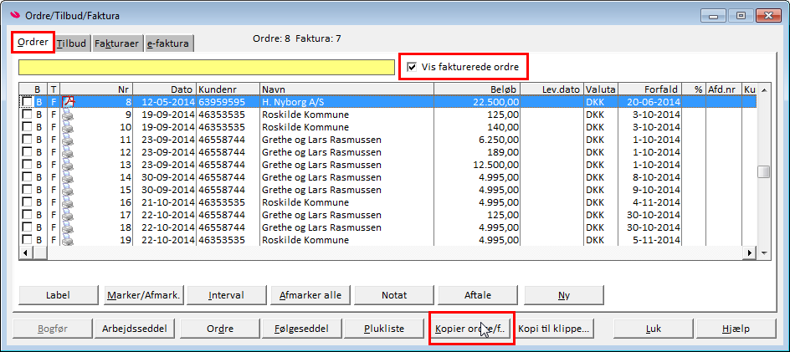
Task: Click the Arbejdsseddel button
Action: click(x=135, y=329)
